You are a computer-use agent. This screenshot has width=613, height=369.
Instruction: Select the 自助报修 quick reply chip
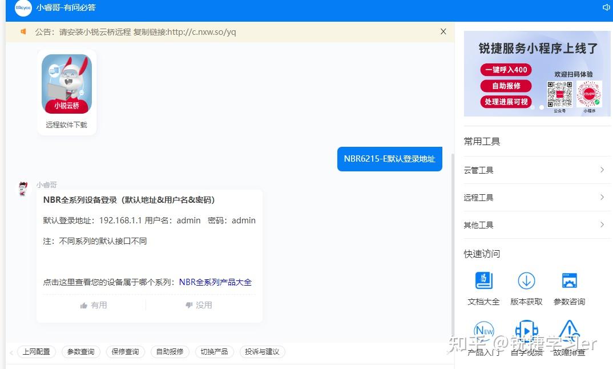[170, 352]
